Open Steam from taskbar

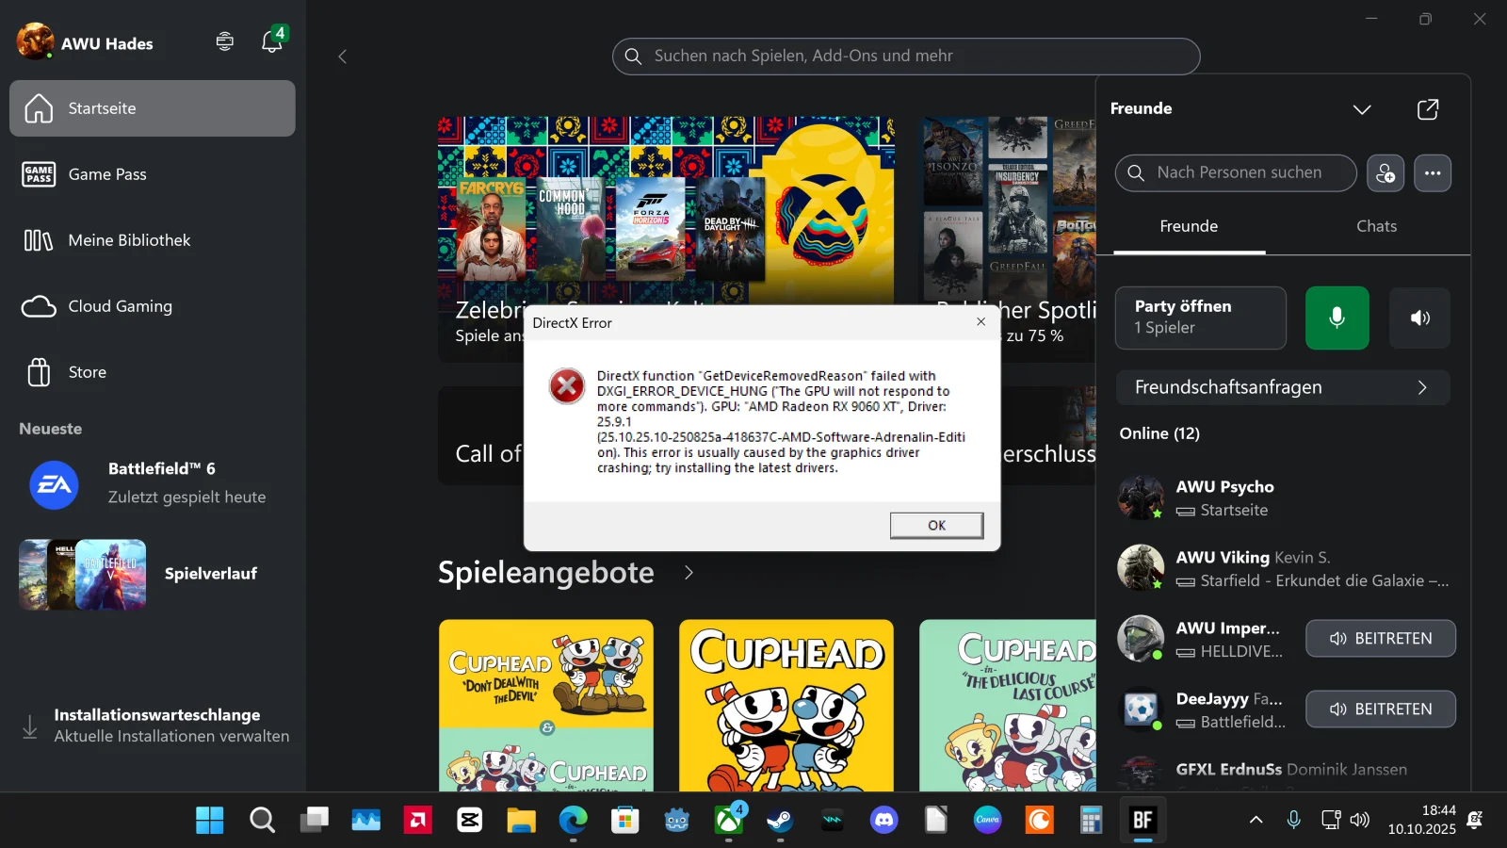780,821
